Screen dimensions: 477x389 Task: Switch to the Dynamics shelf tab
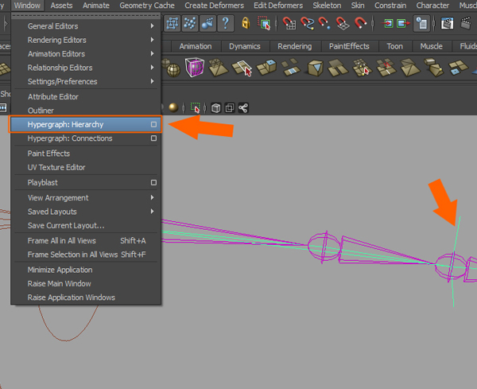pos(245,46)
